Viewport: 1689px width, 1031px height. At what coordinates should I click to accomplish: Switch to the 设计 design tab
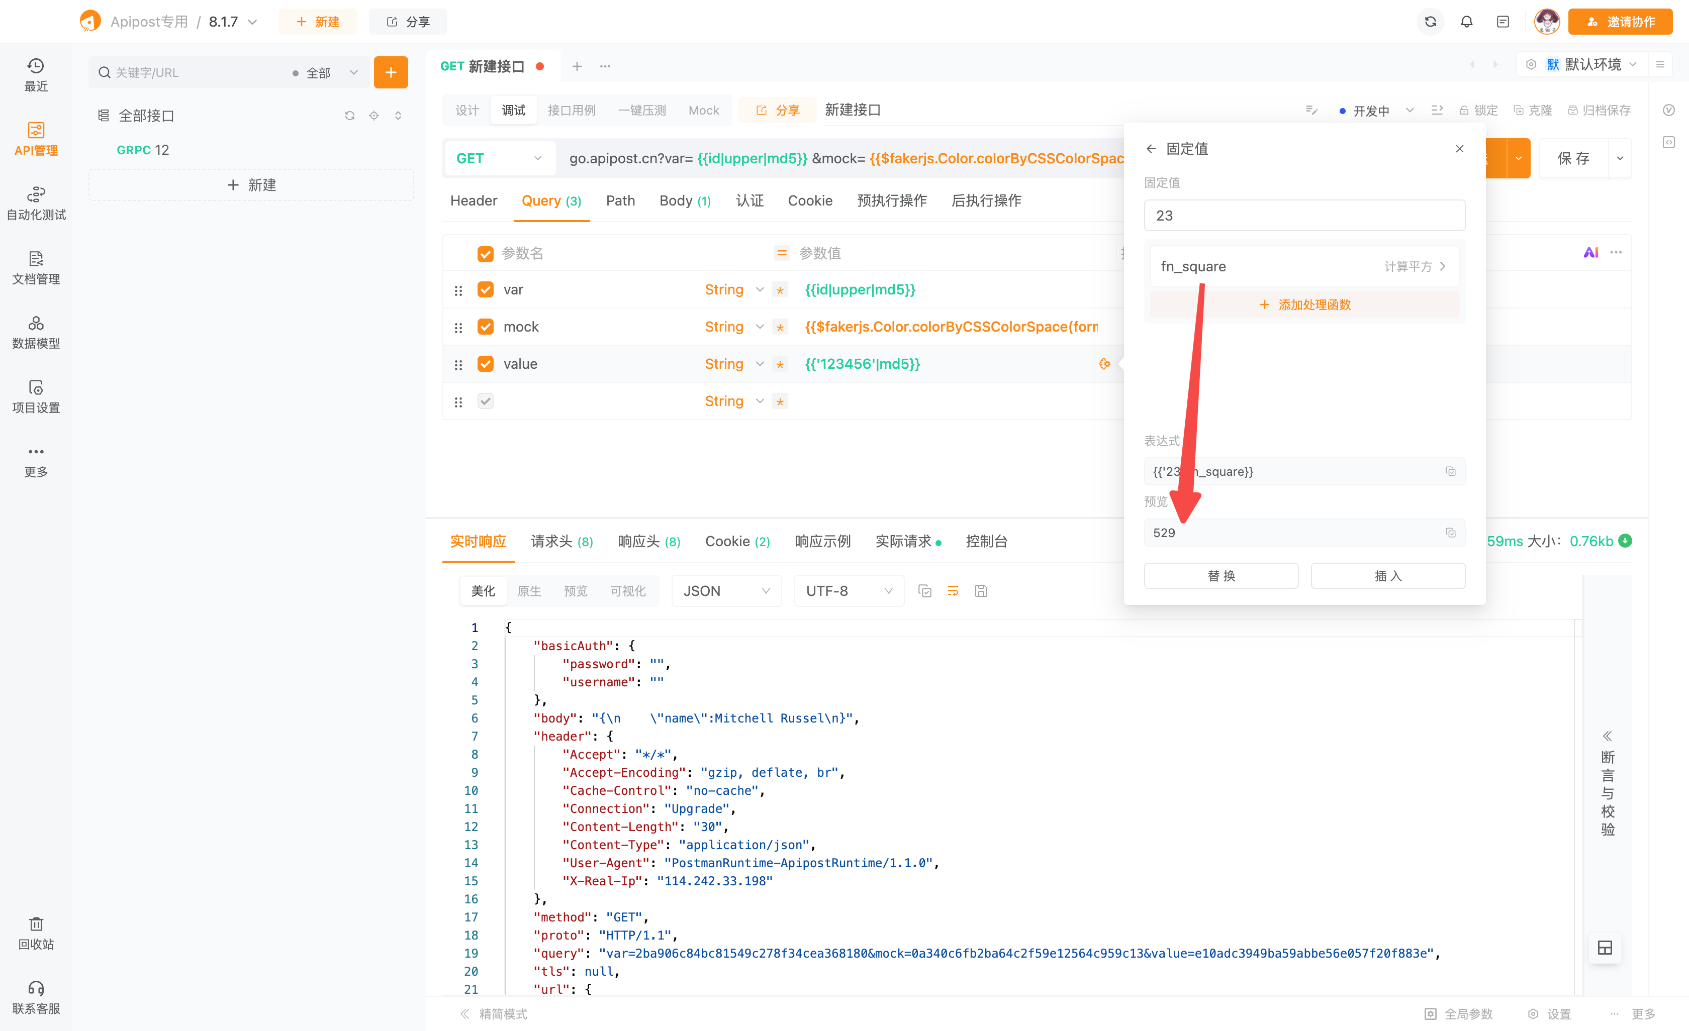click(x=467, y=111)
